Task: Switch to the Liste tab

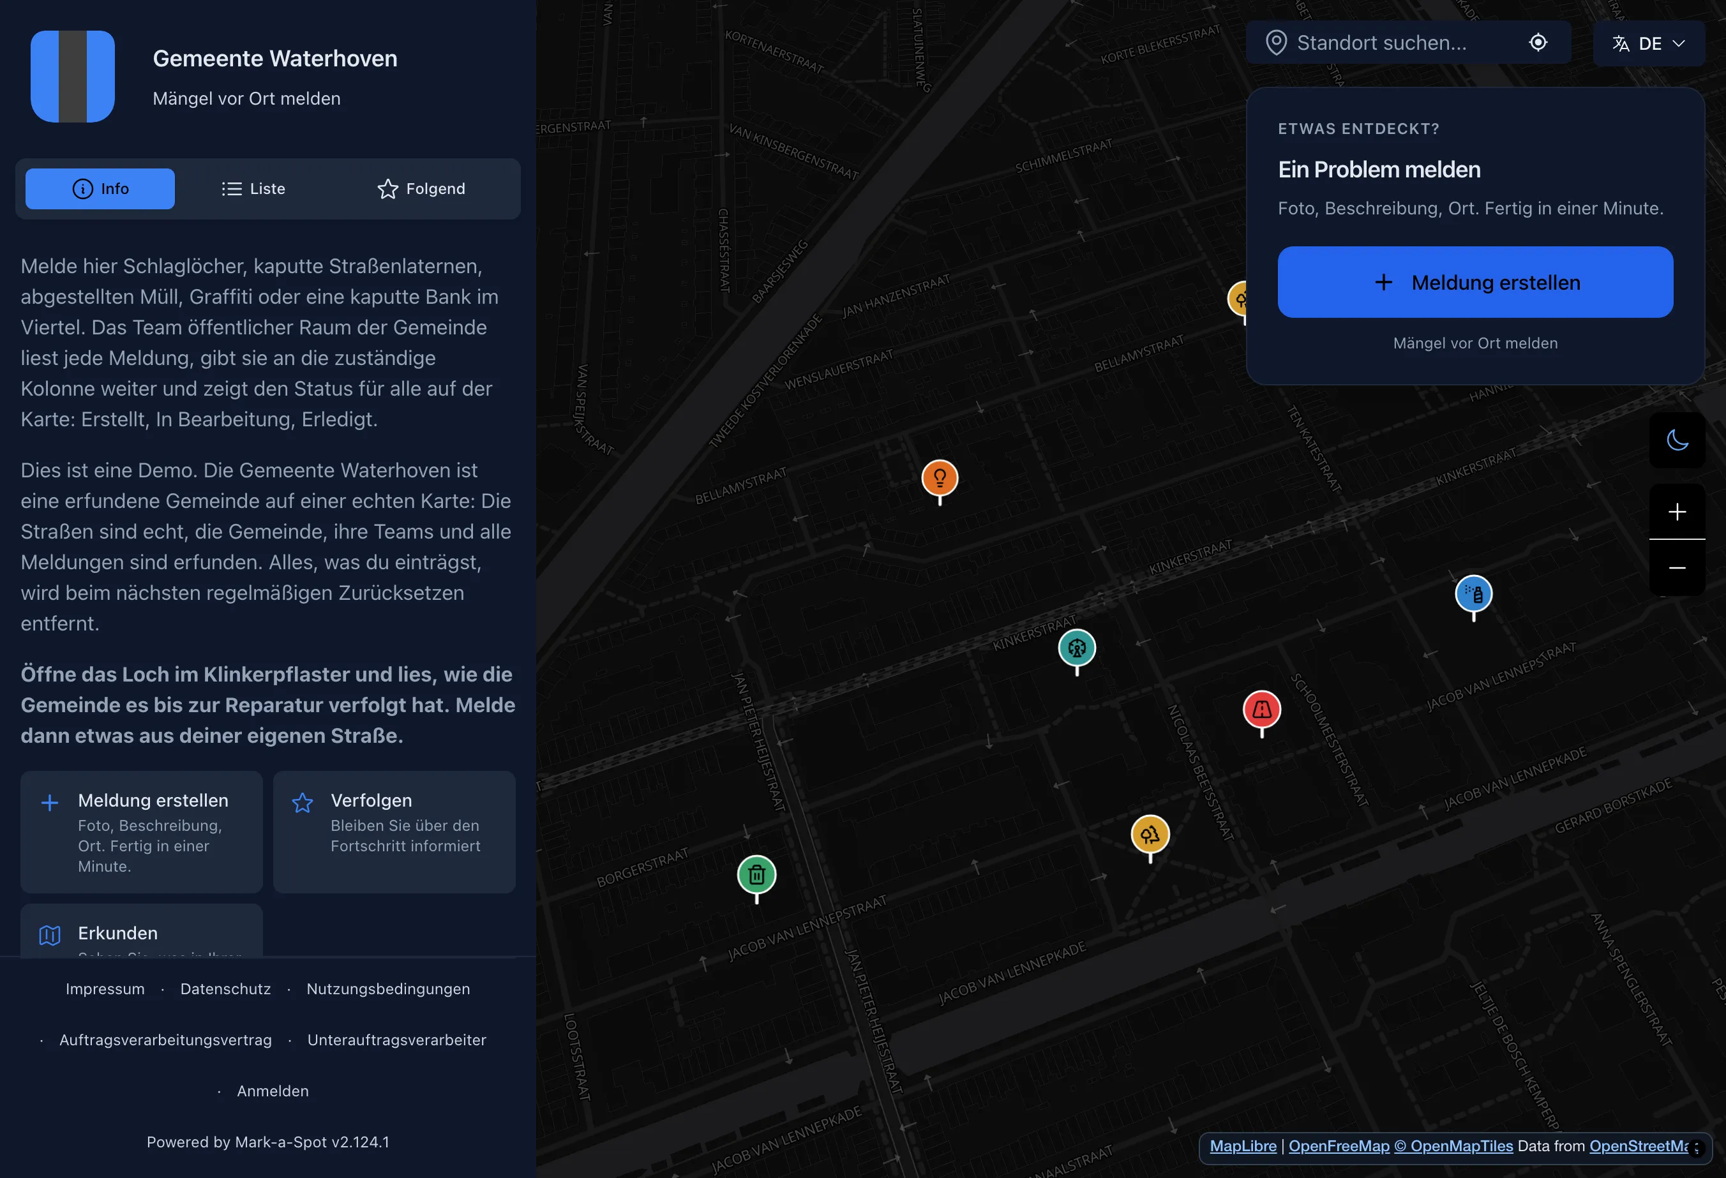Action: [x=253, y=188]
